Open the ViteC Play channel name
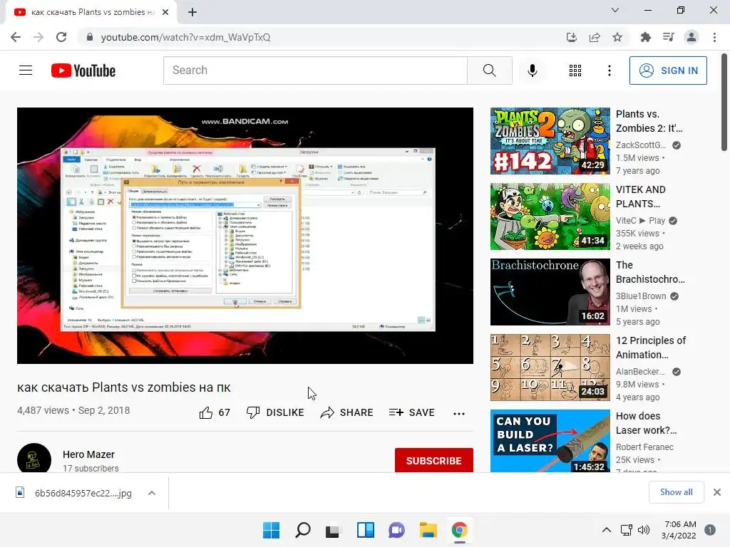Screen dimensions: 730x547 click(641, 221)
